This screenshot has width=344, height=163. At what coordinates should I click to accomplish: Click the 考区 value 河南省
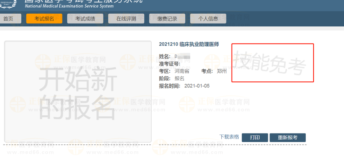coord(182,71)
